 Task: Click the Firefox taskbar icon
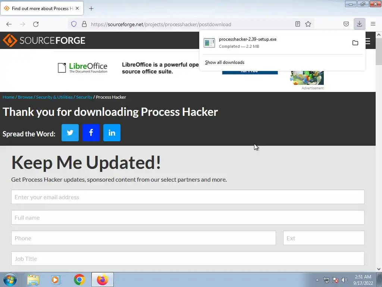[103, 280]
